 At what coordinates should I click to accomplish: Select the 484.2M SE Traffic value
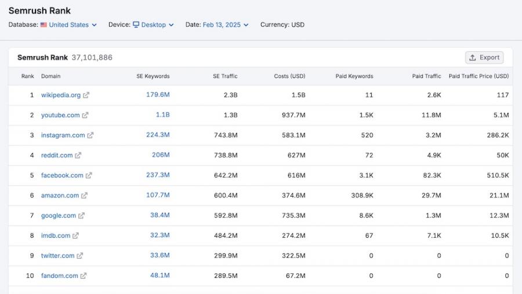click(226, 236)
